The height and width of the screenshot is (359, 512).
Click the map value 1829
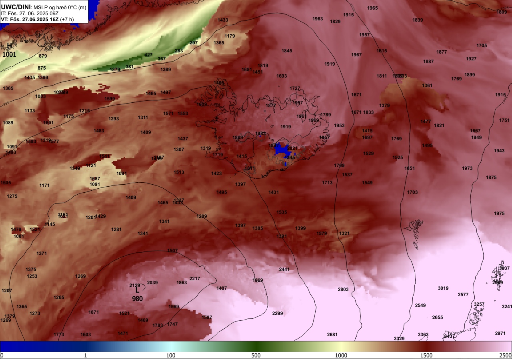tap(335, 22)
